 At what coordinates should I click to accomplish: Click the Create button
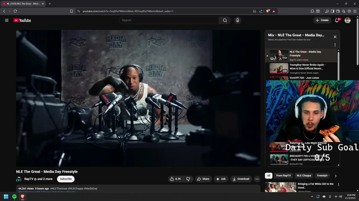tap(322, 20)
